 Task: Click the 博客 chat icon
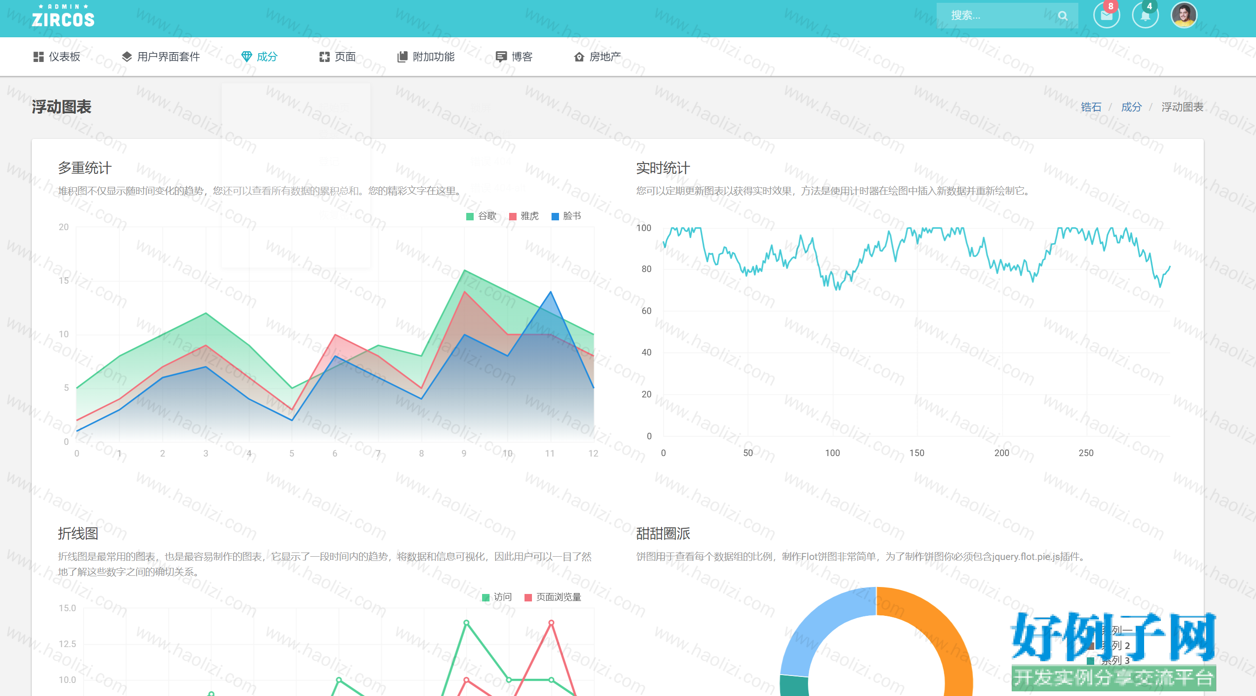[x=501, y=57]
